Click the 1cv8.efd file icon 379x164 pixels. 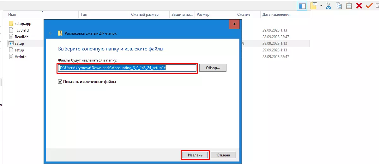[x=11, y=30]
